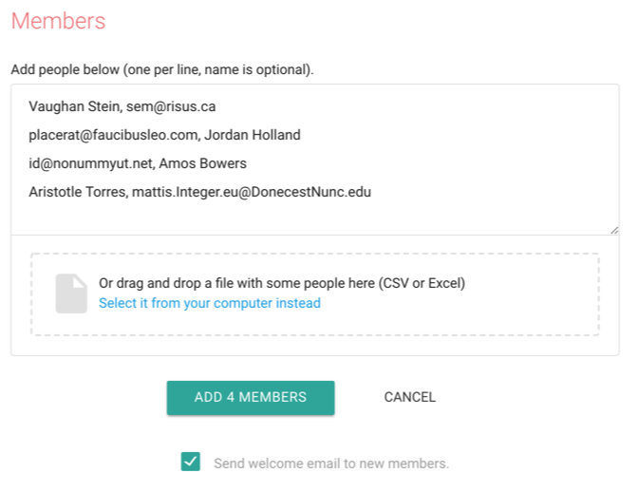Click the Members heading
Image resolution: width=637 pixels, height=492 pixels.
[x=58, y=21]
